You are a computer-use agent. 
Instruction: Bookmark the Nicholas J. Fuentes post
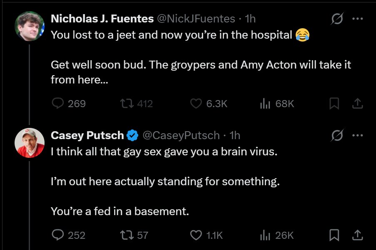(x=334, y=103)
